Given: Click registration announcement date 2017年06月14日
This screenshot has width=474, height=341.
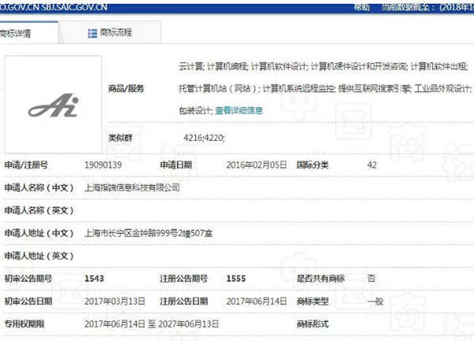Looking at the screenshot, I should pos(251,301).
